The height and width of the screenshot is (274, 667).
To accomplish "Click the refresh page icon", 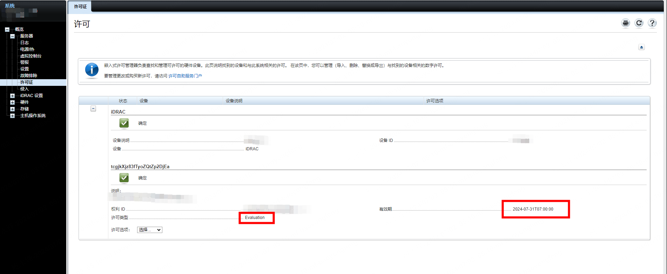I will pos(639,23).
